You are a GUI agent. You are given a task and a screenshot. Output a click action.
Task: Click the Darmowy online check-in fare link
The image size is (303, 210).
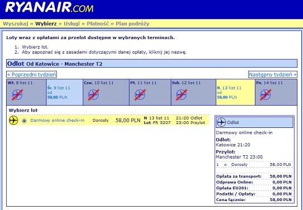(57, 120)
